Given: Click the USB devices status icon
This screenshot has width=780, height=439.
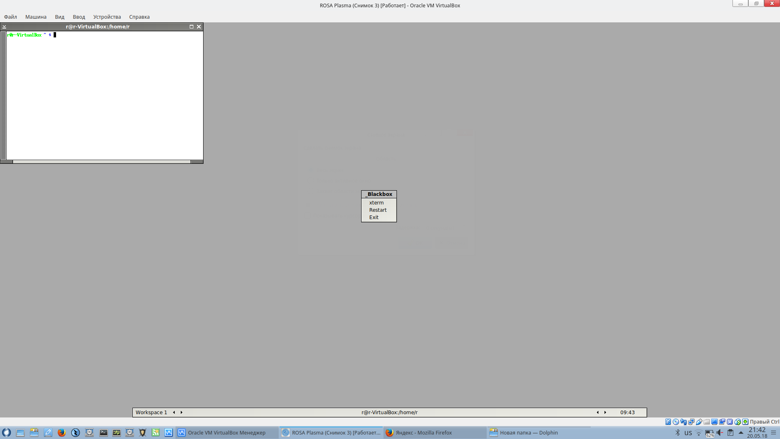Looking at the screenshot, I should click(x=699, y=422).
